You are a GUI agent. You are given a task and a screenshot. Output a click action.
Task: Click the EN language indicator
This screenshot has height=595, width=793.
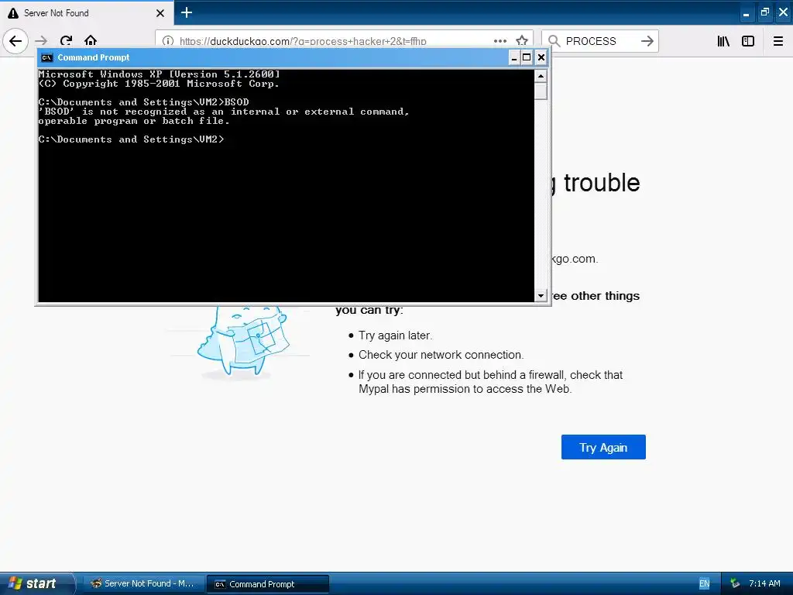tap(704, 584)
